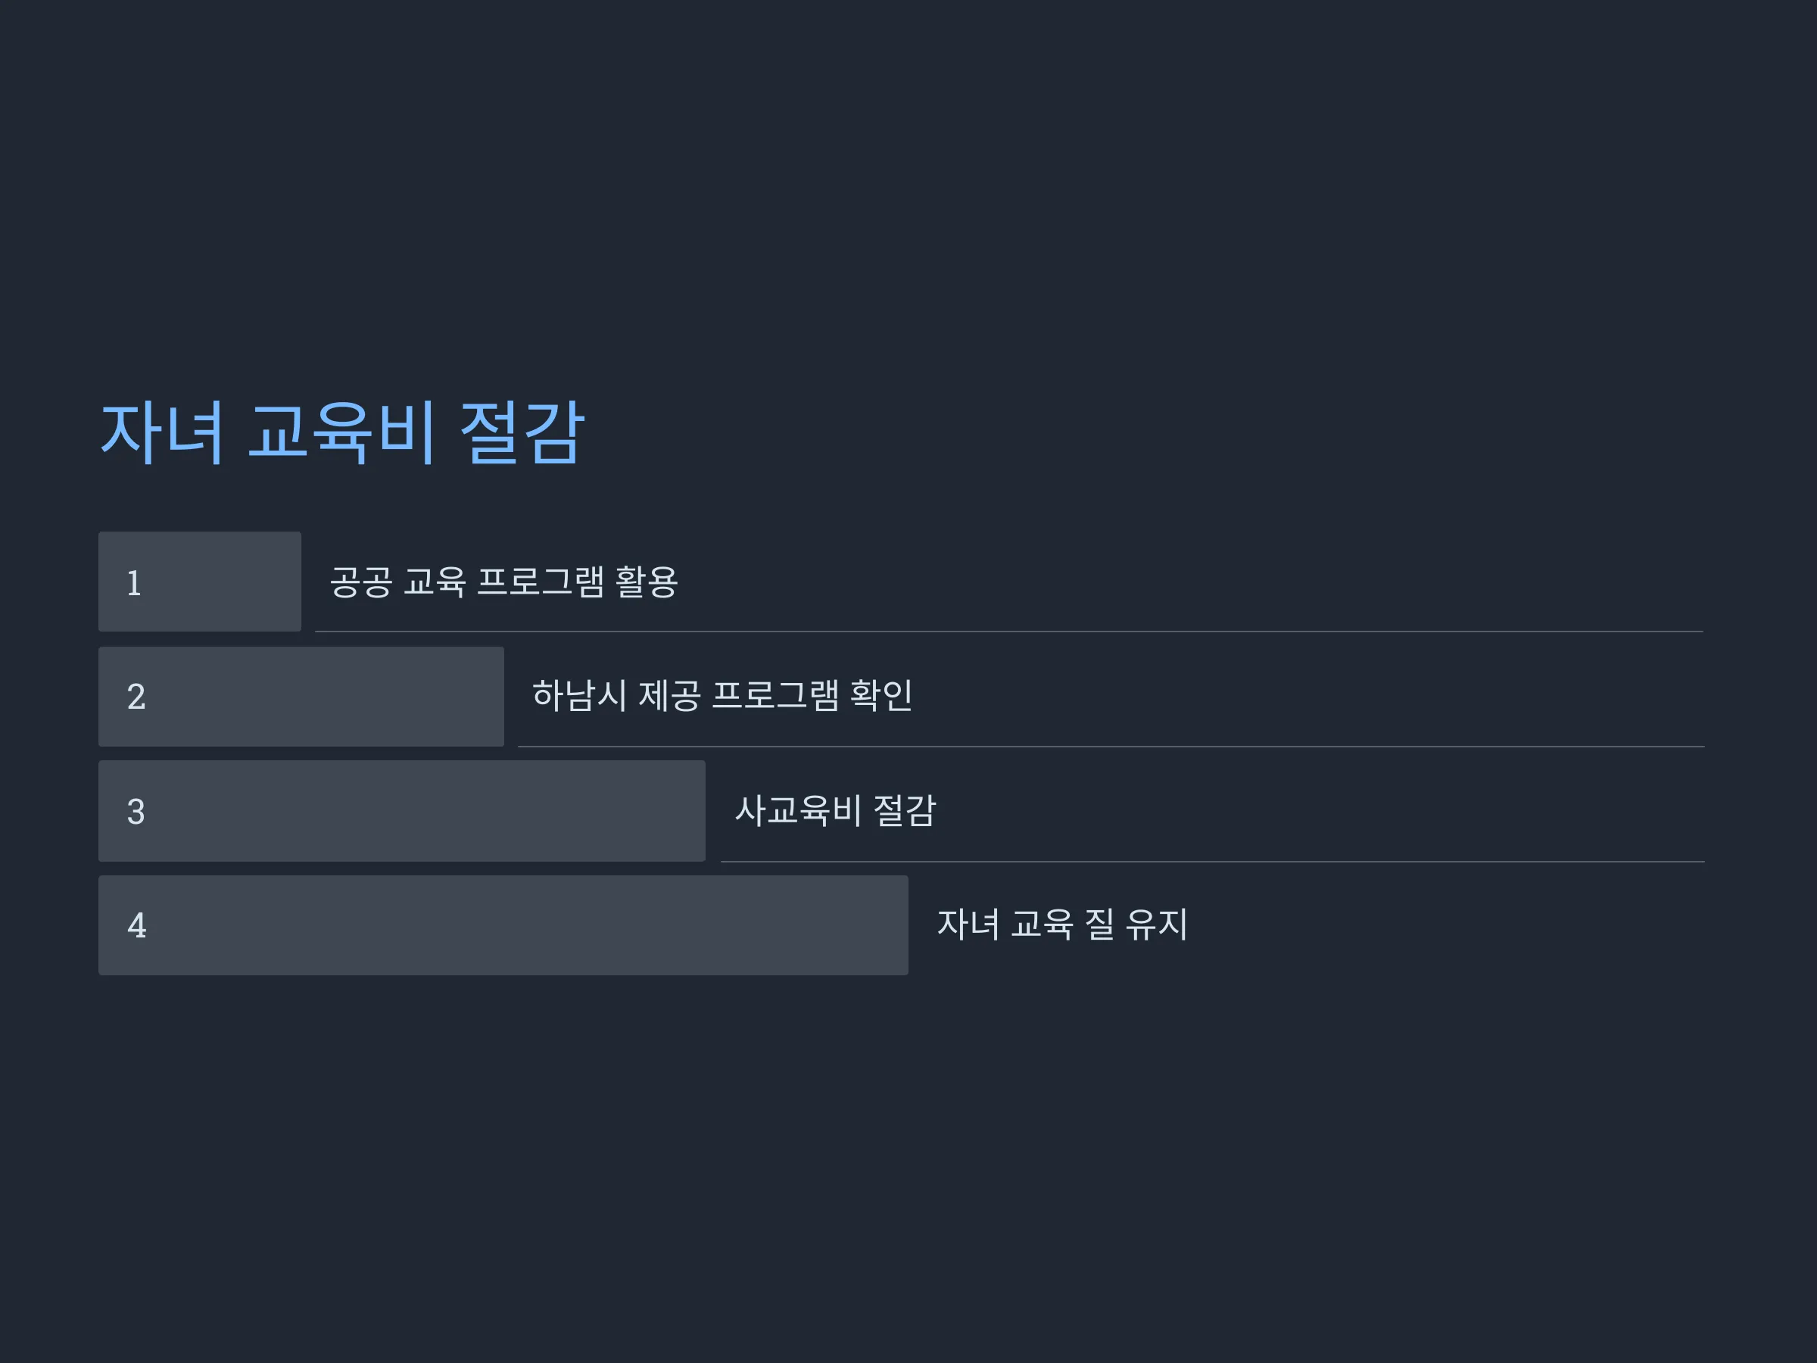1817x1363 pixels.
Task: Click the word 하남시 in item two
Action: click(580, 696)
